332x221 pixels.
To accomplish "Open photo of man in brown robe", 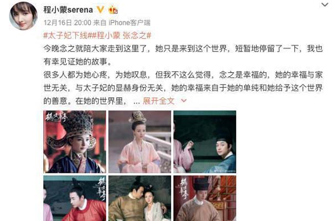I will (205, 198).
